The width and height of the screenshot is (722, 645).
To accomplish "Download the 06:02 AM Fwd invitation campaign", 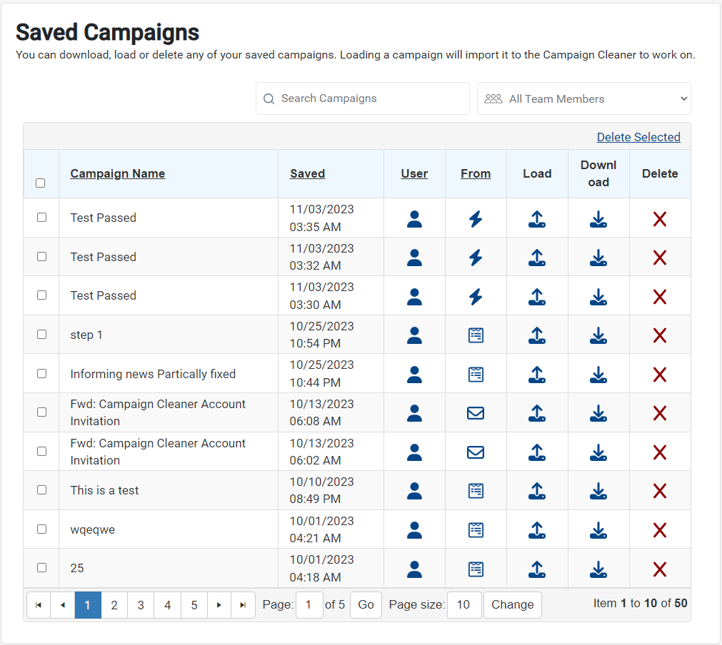I will (x=598, y=452).
